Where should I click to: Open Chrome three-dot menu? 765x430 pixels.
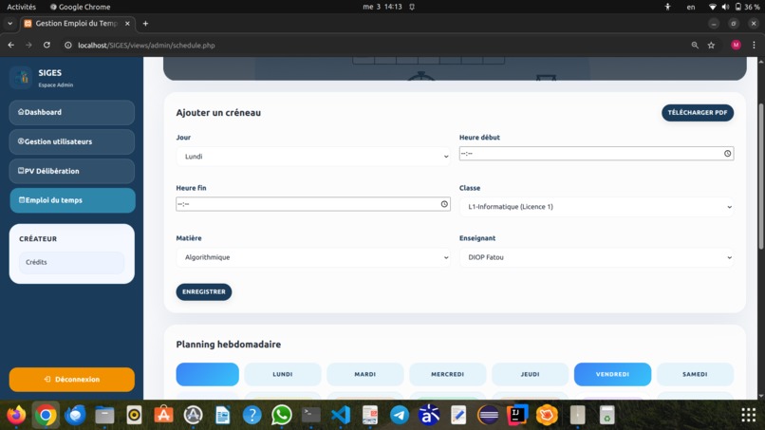click(x=754, y=45)
